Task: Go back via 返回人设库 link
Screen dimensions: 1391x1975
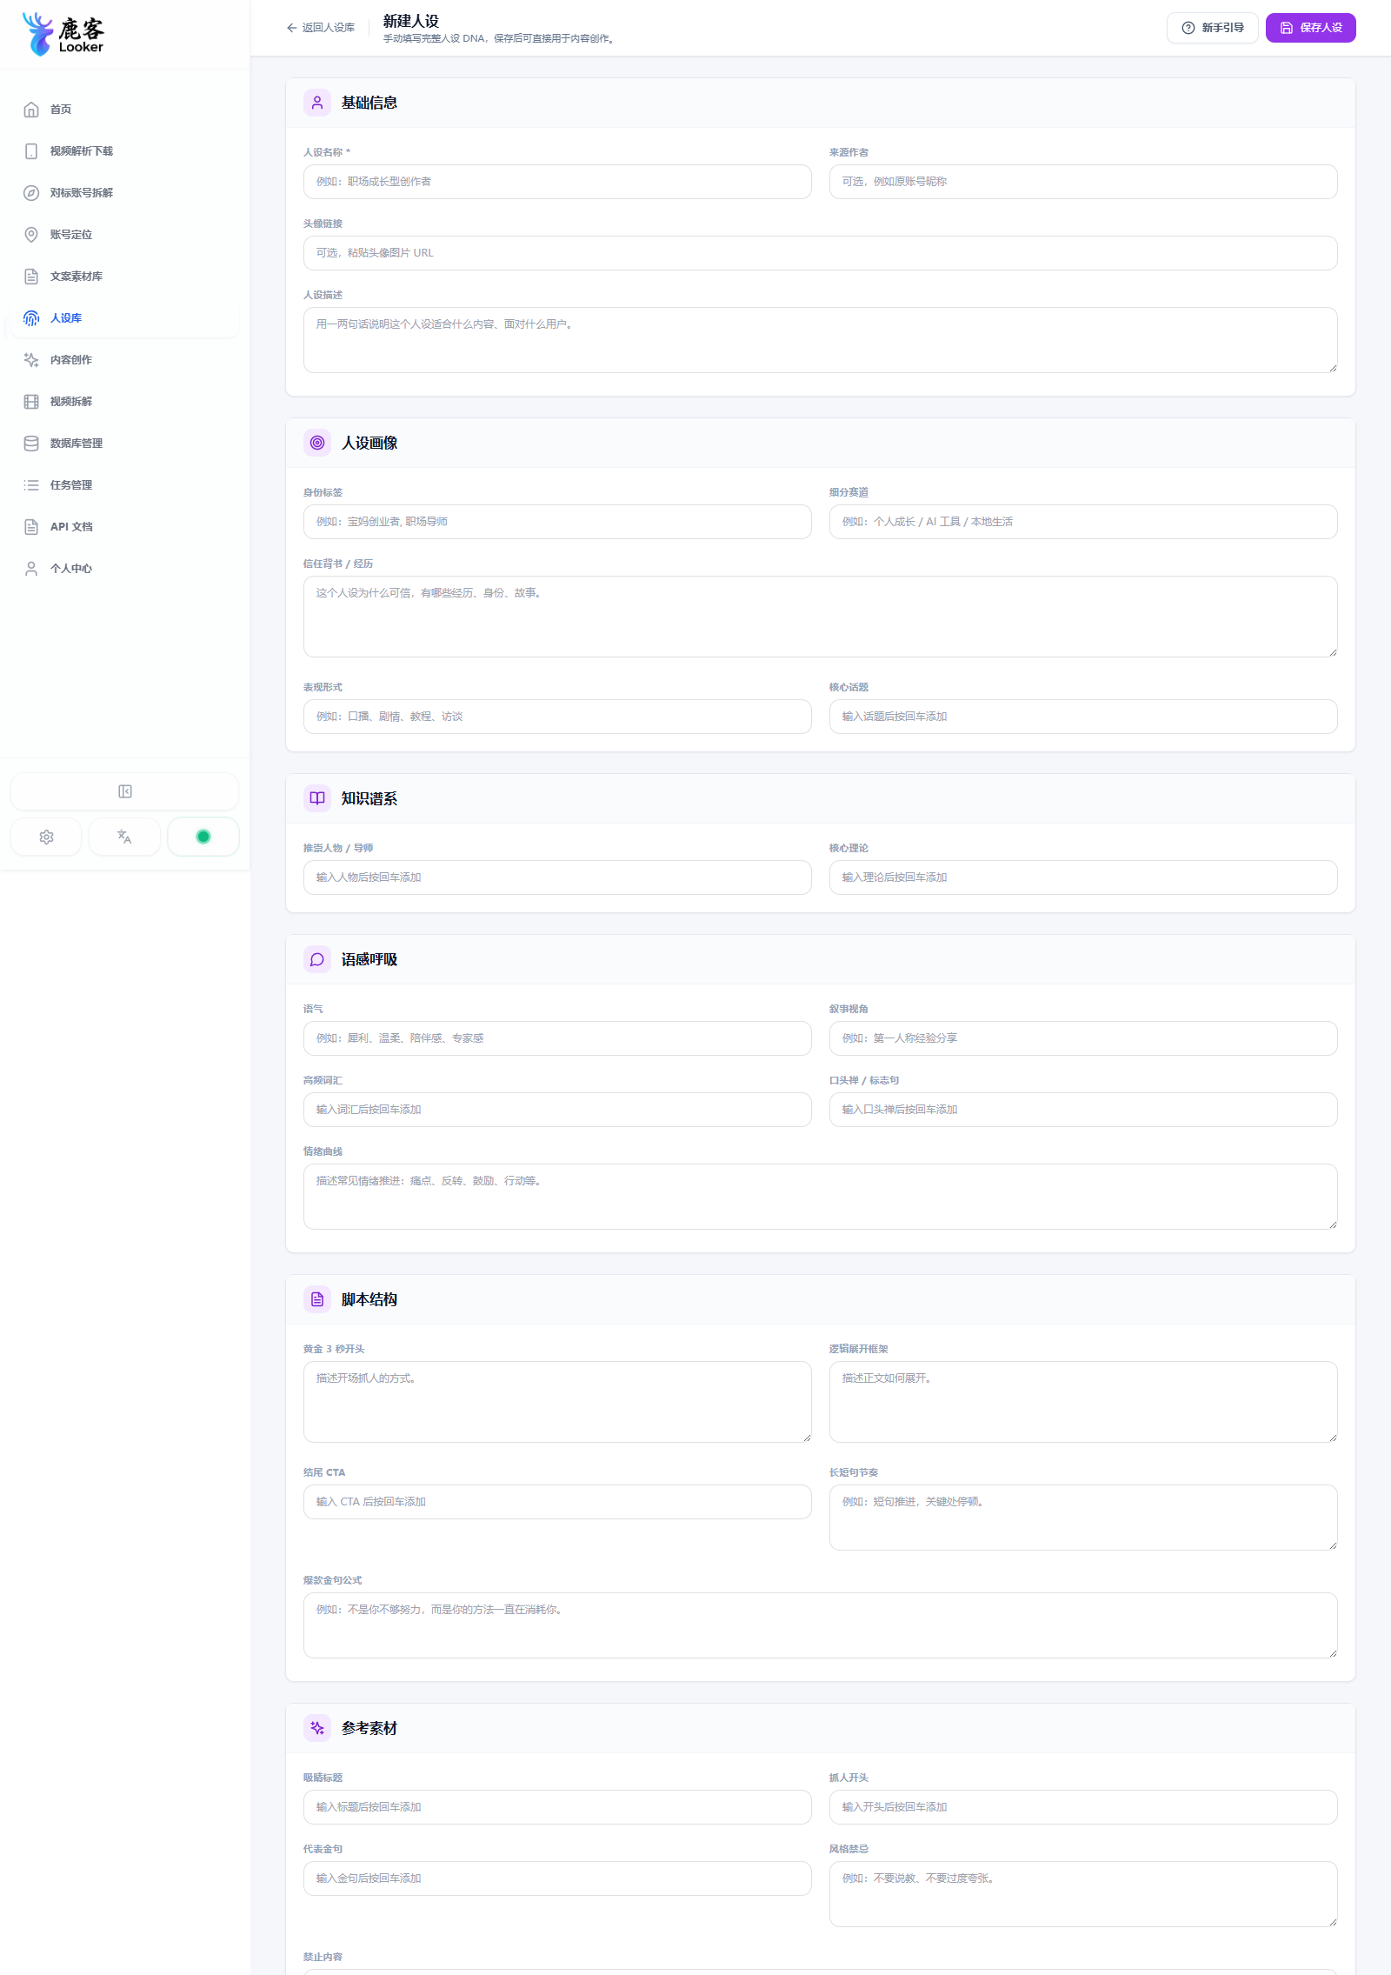Action: [x=321, y=28]
